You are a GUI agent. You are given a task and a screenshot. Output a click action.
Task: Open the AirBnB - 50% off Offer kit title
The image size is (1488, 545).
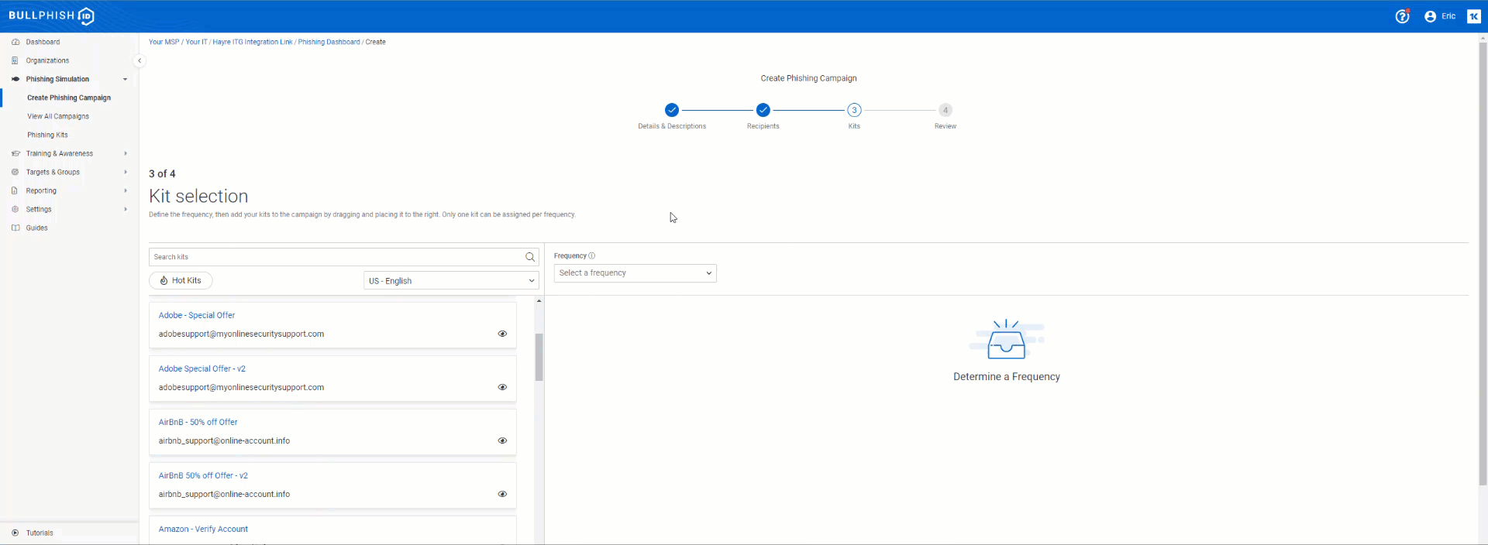(198, 422)
